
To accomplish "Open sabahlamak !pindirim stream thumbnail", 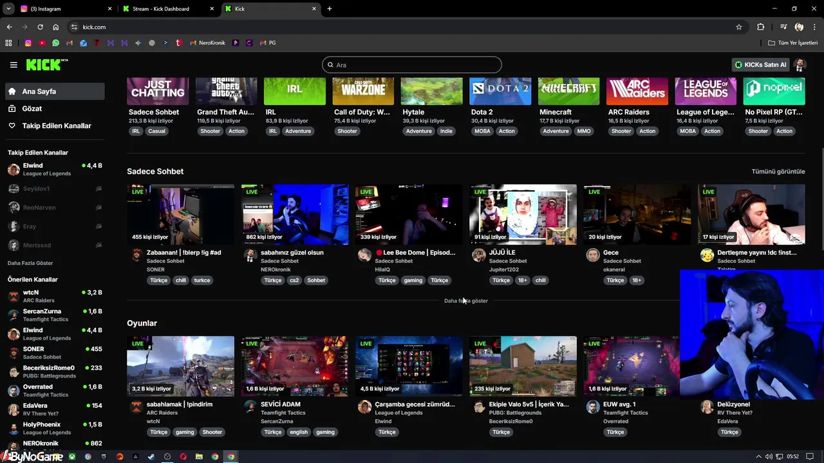I will tap(181, 367).
